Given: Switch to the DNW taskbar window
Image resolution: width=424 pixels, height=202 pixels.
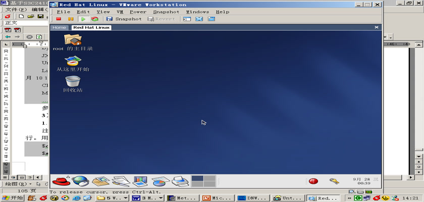Looking at the screenshot, I should click(253, 198).
